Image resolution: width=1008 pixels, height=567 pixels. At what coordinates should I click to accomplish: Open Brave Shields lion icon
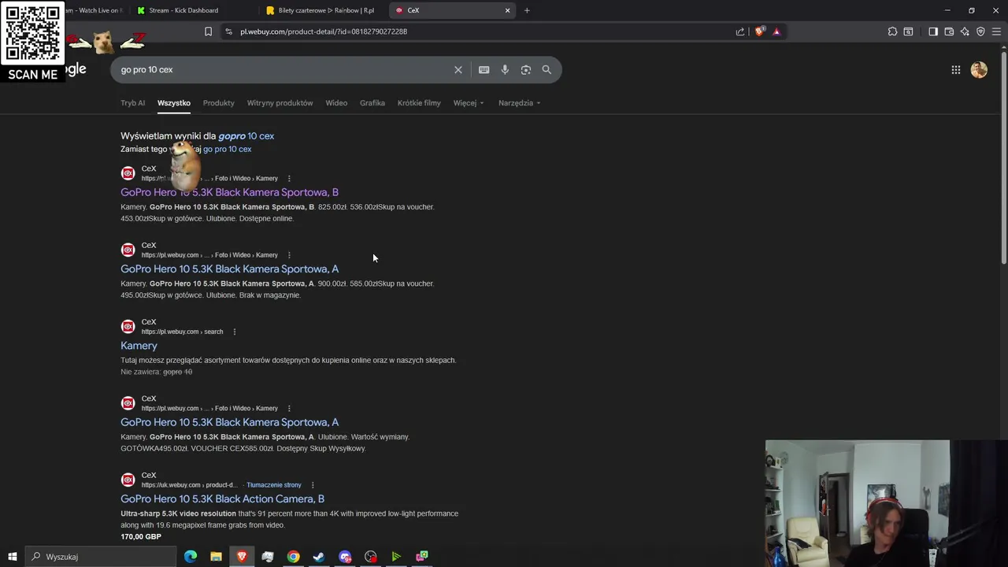click(x=759, y=31)
